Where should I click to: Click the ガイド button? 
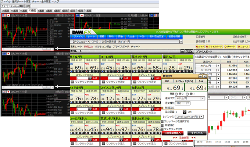[200, 47]
